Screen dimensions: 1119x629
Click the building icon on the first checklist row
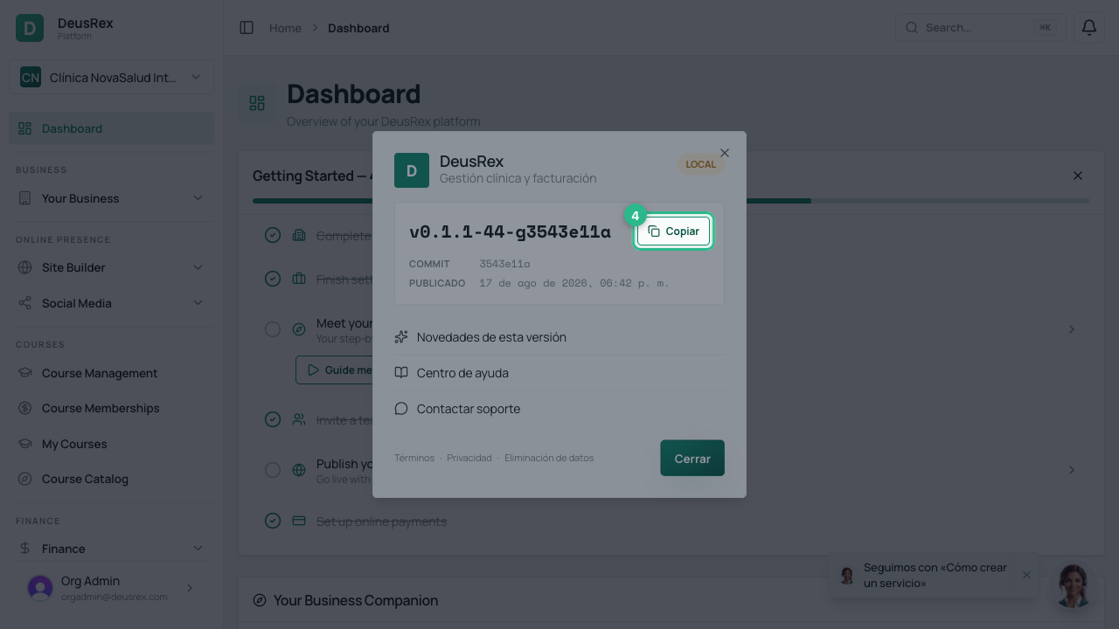299,235
